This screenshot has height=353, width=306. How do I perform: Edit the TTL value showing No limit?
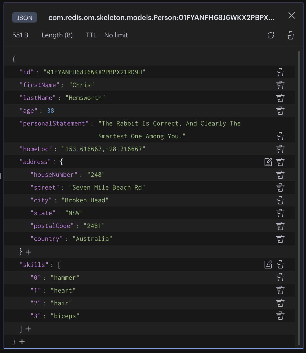point(116,35)
